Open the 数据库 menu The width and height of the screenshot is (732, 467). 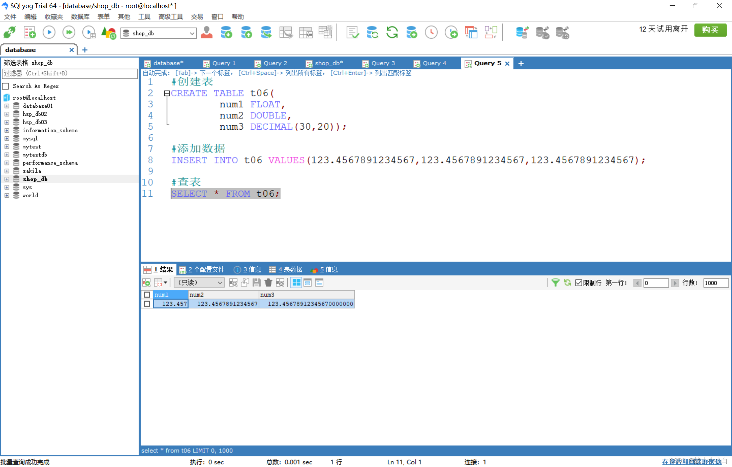coord(80,17)
